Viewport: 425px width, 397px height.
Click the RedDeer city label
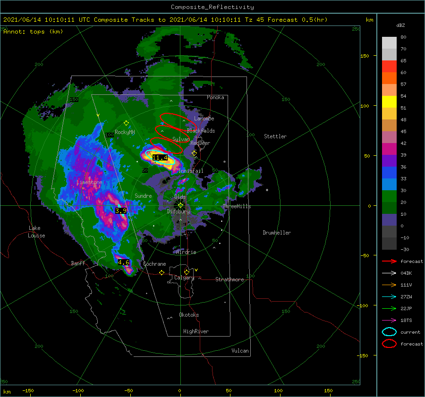(200, 143)
